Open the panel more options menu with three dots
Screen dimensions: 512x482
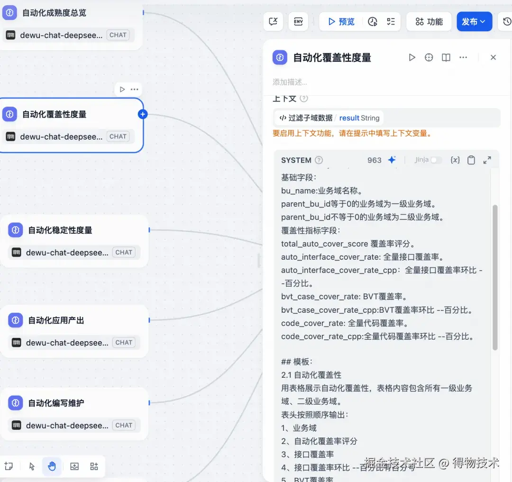(x=463, y=57)
